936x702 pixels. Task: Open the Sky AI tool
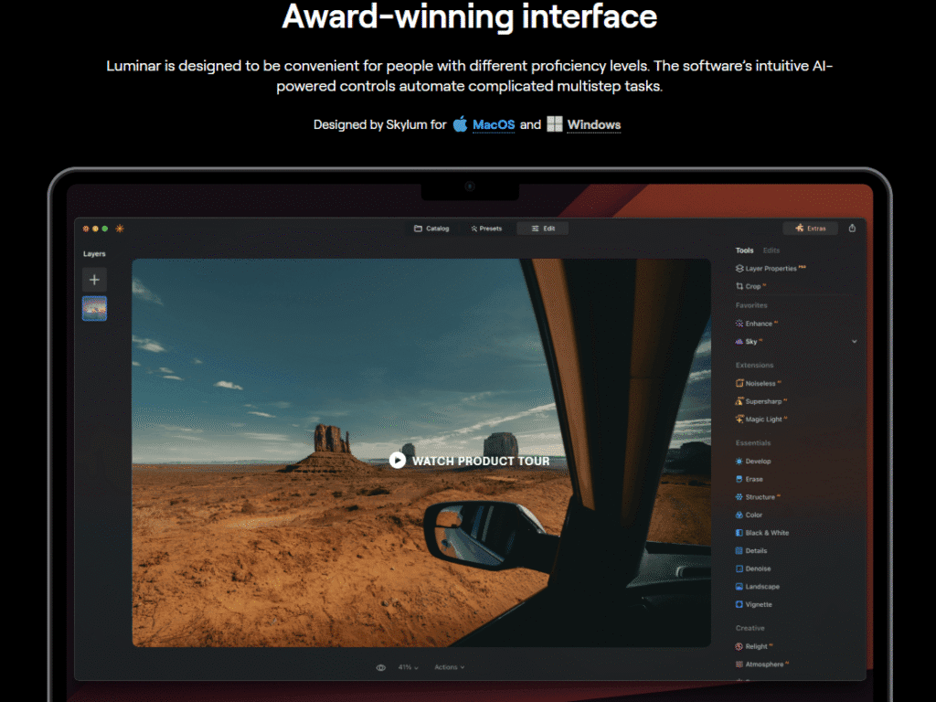click(x=749, y=342)
